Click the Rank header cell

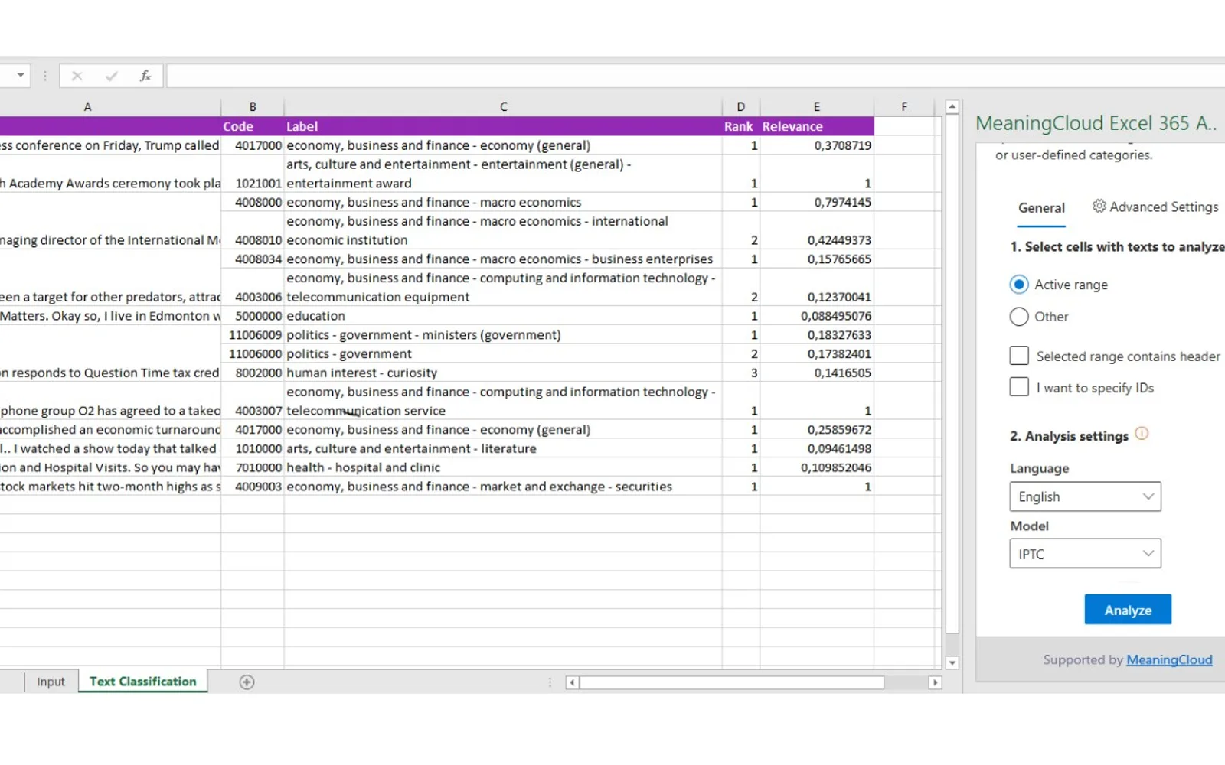pos(741,126)
